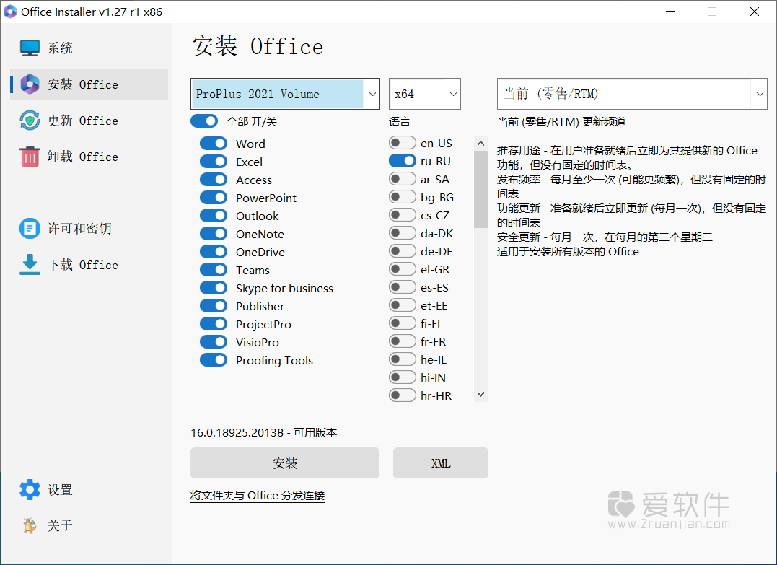Viewport: 777px width, 565px height.
Task: Click the 16.0.18925.20138 - 可用版本 version text
Action: point(263,432)
